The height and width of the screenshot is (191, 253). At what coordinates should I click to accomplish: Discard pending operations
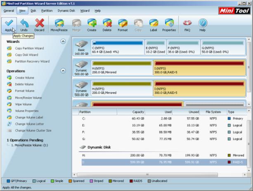39,25
